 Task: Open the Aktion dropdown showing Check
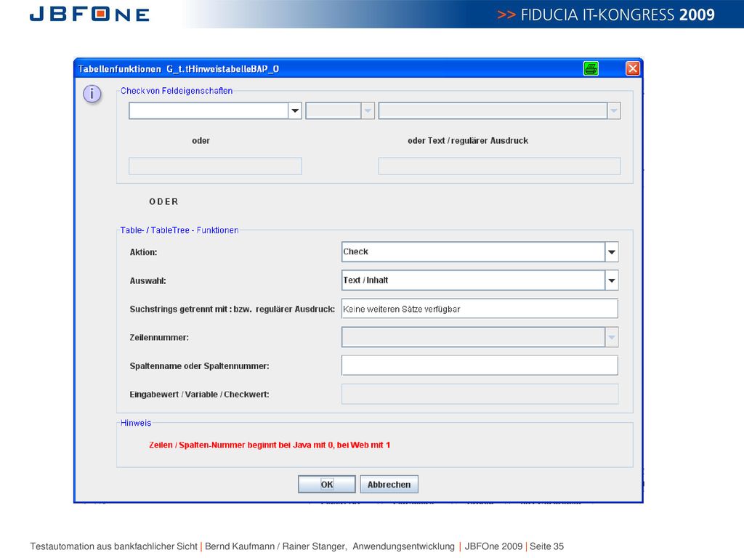(x=612, y=252)
